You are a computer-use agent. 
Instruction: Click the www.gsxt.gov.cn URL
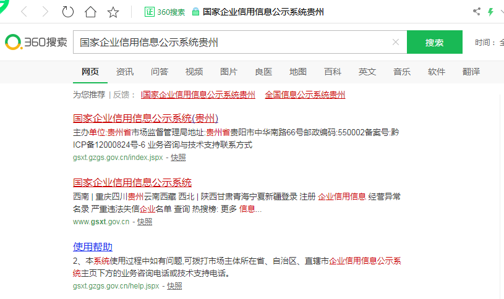pos(101,222)
